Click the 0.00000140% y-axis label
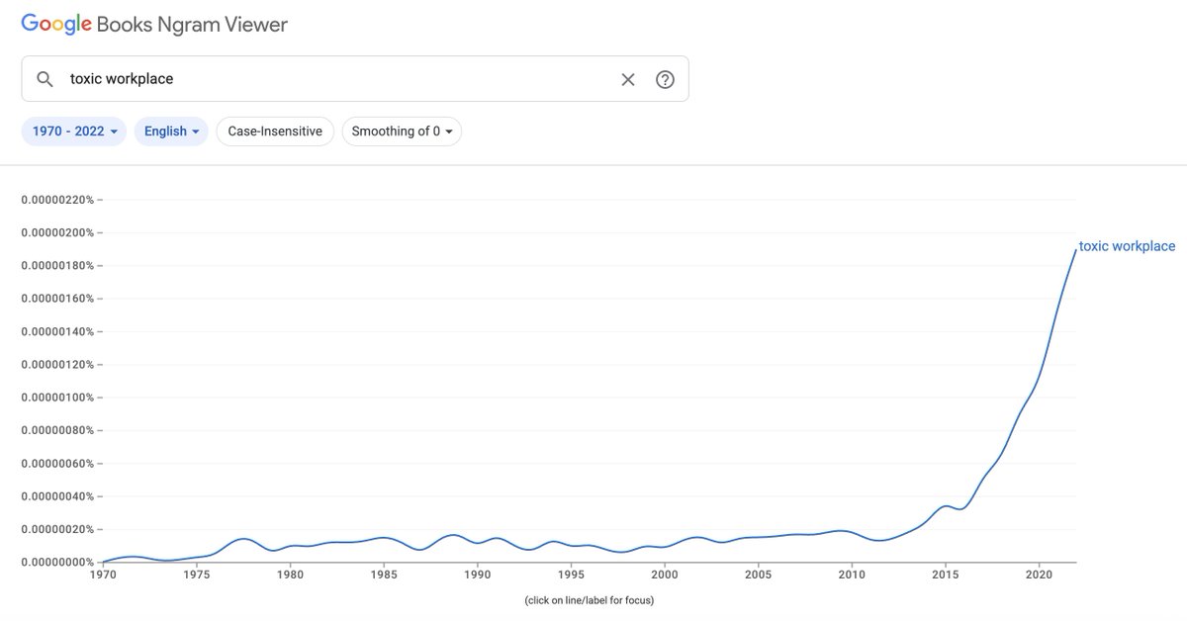 click(57, 331)
